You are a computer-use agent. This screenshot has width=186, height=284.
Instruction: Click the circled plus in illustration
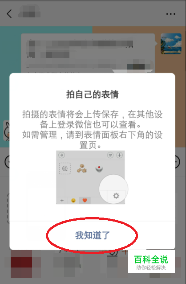tap(120, 155)
